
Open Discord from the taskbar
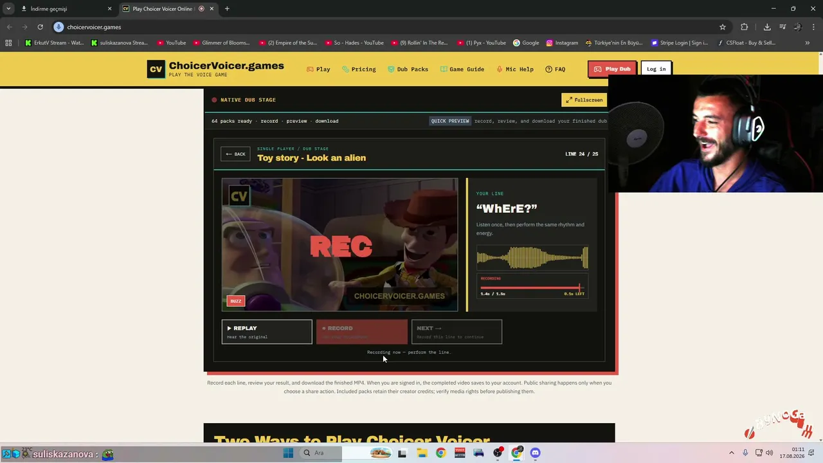click(x=535, y=453)
